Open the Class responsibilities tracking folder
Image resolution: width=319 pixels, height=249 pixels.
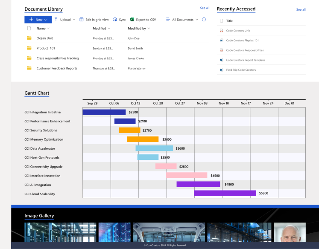[57, 58]
